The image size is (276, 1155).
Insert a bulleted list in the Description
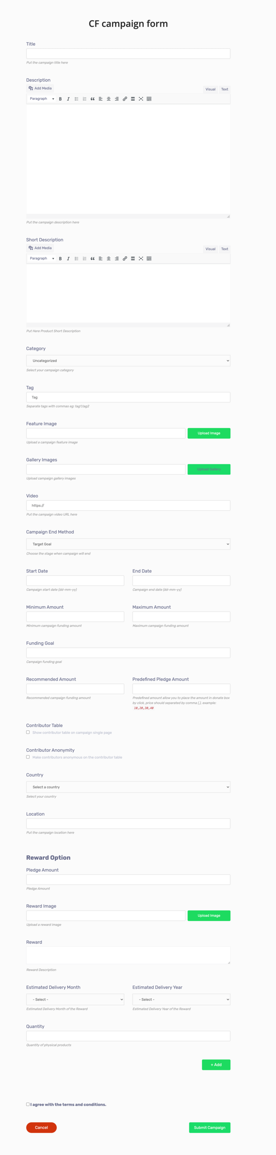point(76,99)
